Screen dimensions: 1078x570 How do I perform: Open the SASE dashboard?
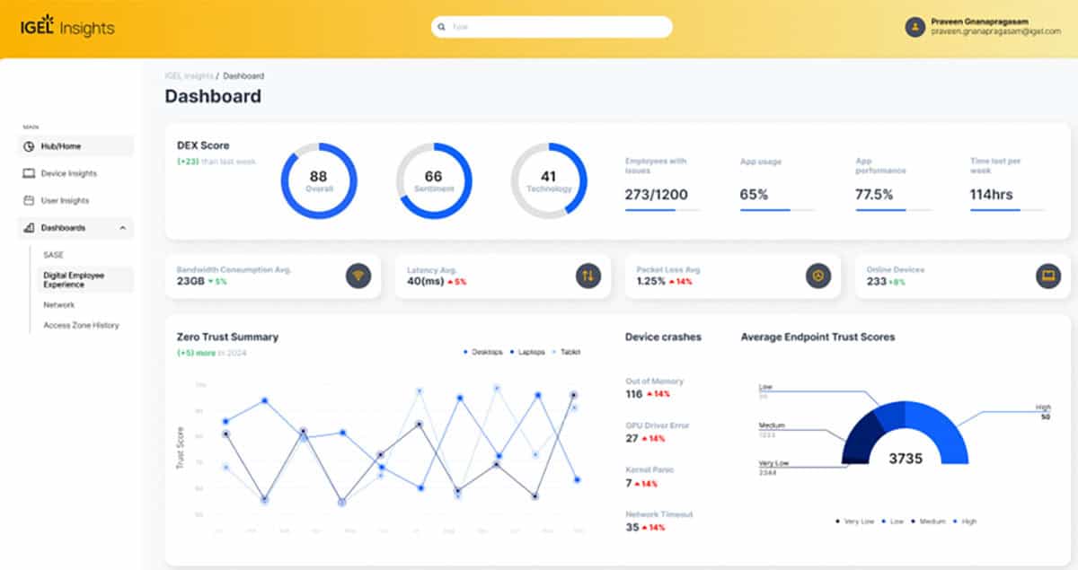53,254
